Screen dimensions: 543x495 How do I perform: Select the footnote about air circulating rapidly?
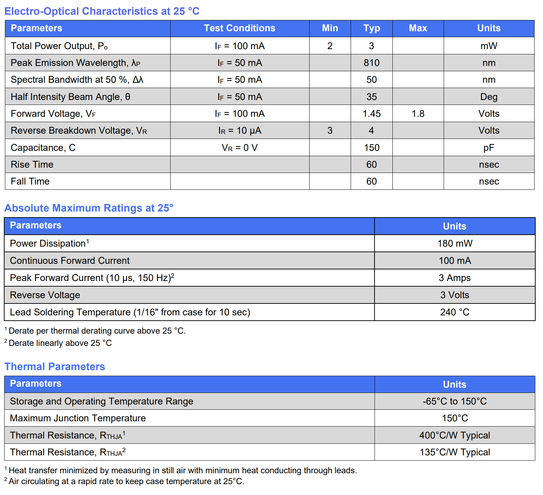pos(126,481)
